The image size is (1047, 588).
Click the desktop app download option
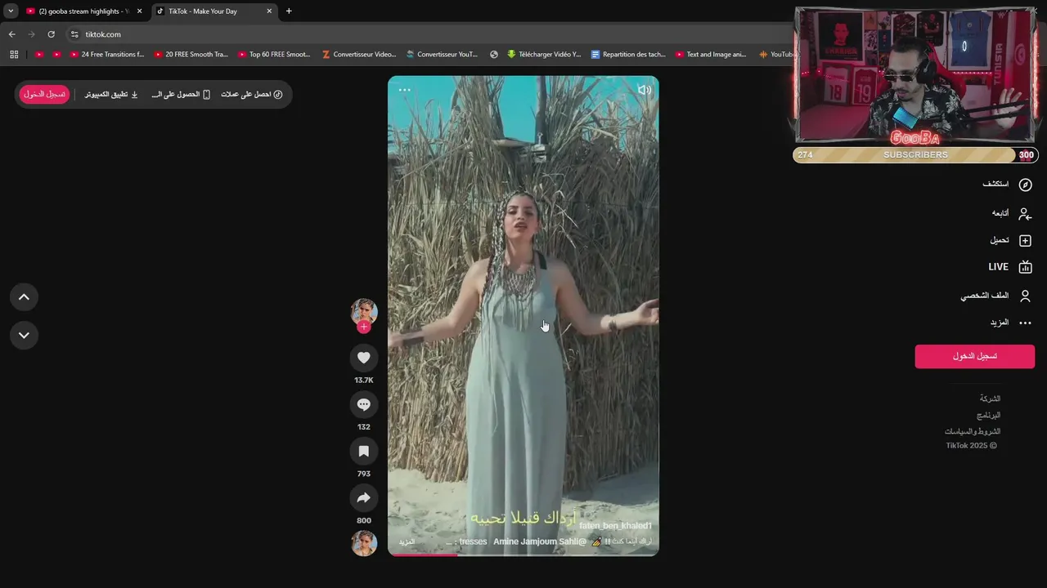(111, 94)
